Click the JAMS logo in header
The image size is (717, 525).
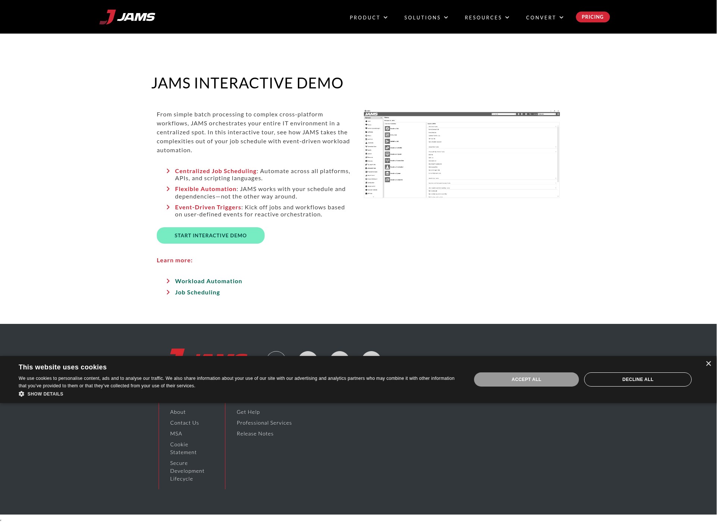pos(127,17)
